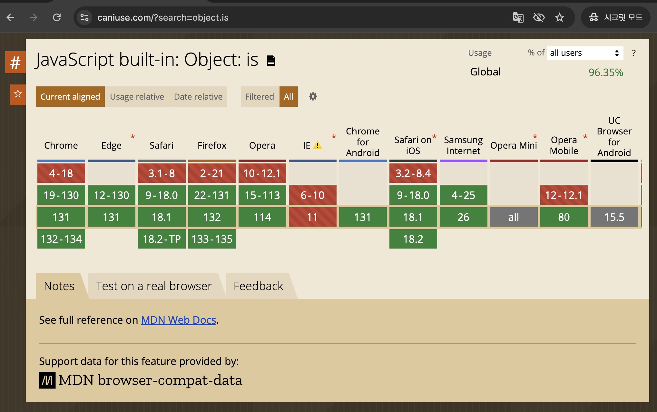
Task: Click the browser forward arrow
Action: click(x=34, y=17)
